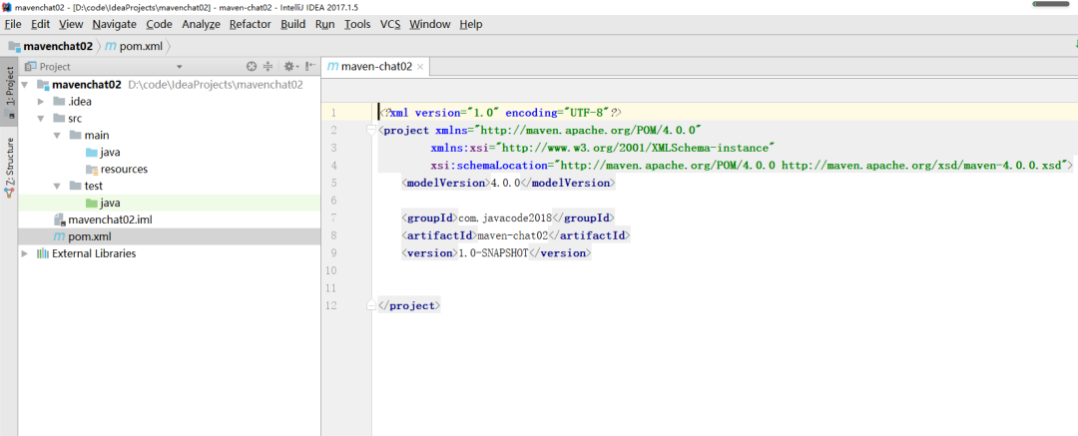Click the version value 1.0-SNAPSHOT
The image size is (1078, 436).
tap(494, 253)
